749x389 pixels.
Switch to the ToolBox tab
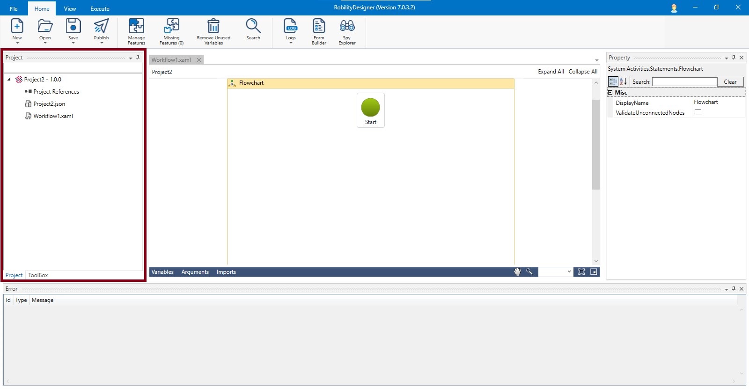(38, 275)
